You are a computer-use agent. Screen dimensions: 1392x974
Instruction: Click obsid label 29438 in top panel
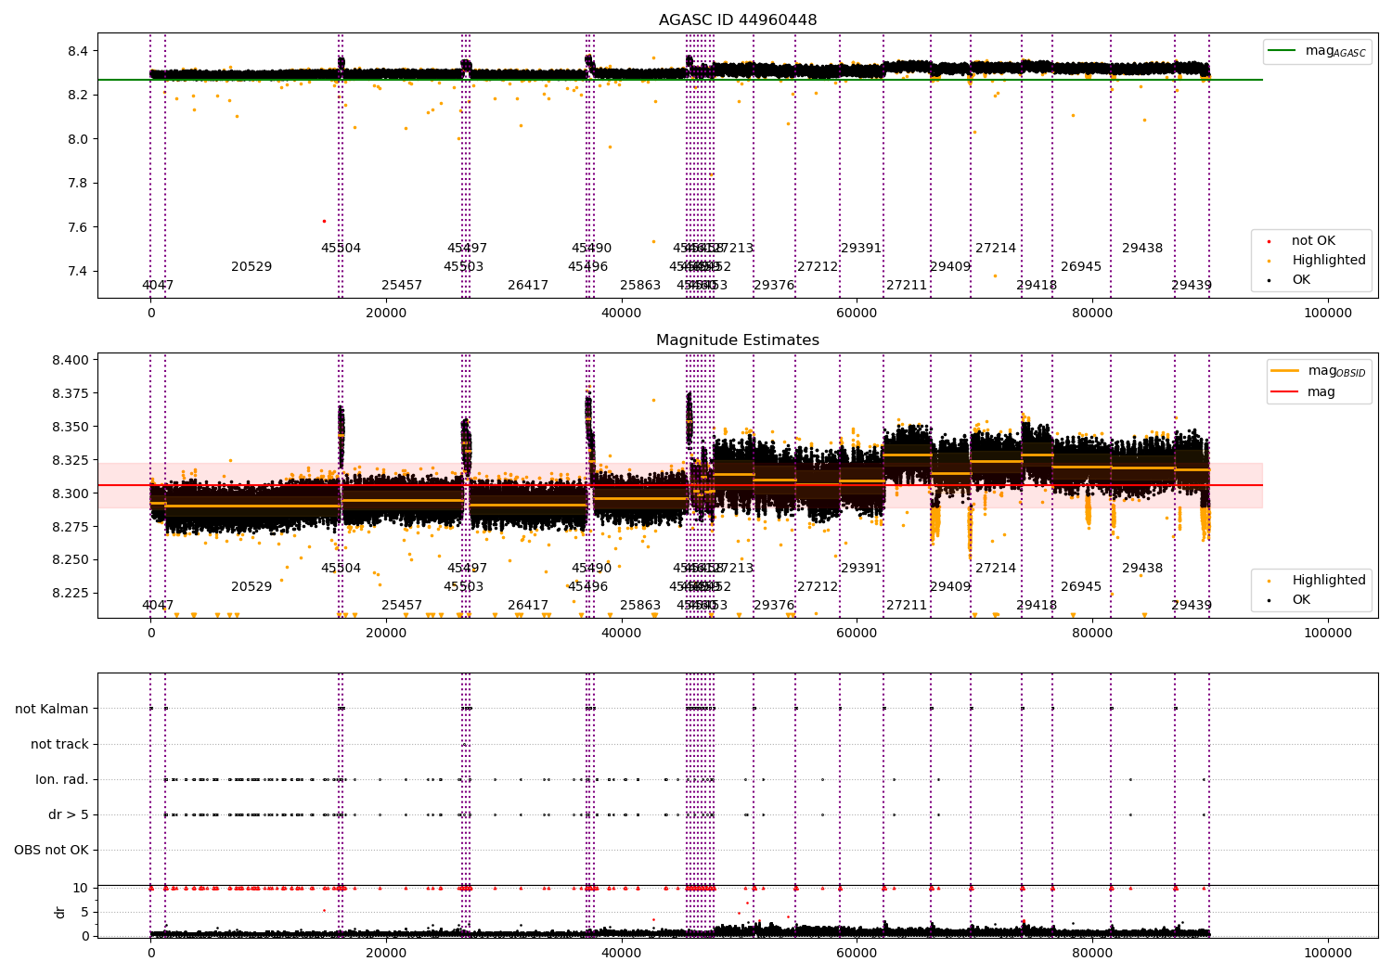click(x=1142, y=249)
